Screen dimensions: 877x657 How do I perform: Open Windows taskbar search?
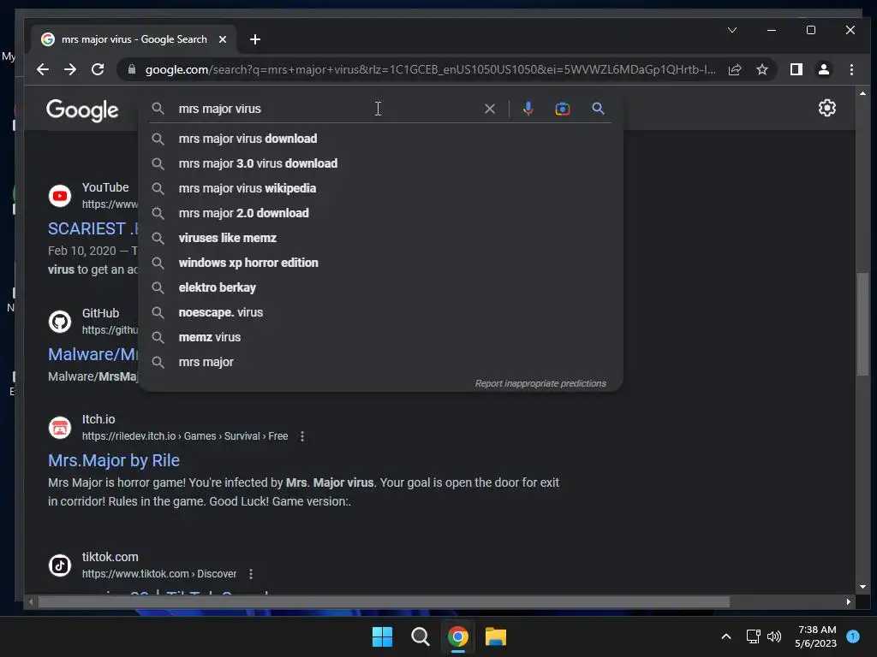[420, 636]
